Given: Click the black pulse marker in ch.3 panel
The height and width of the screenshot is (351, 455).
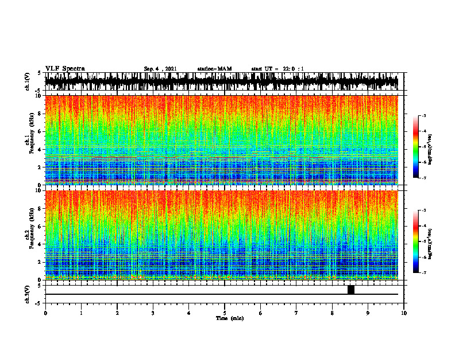Looking at the screenshot, I should coord(351,290).
